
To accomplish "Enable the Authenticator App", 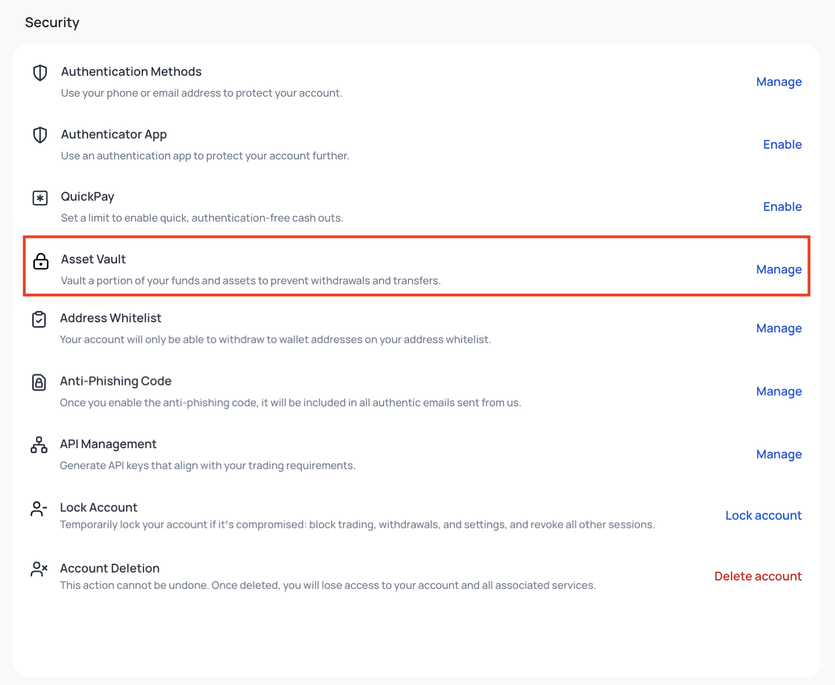I will (x=782, y=145).
